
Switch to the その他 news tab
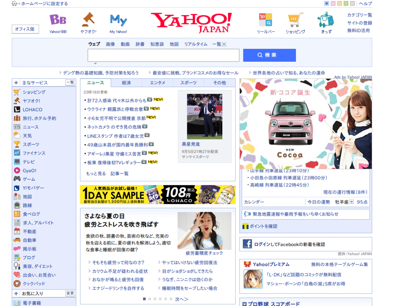pyautogui.click(x=220, y=83)
